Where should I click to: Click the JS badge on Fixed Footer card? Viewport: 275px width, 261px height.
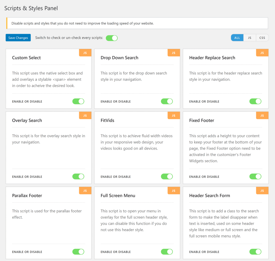point(262,115)
